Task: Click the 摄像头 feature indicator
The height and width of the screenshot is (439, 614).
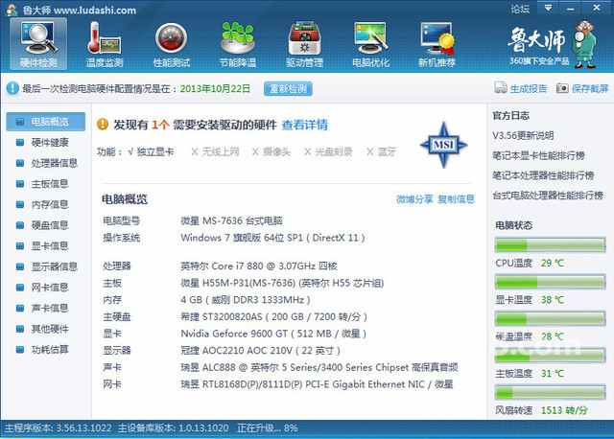Action: tap(272, 151)
